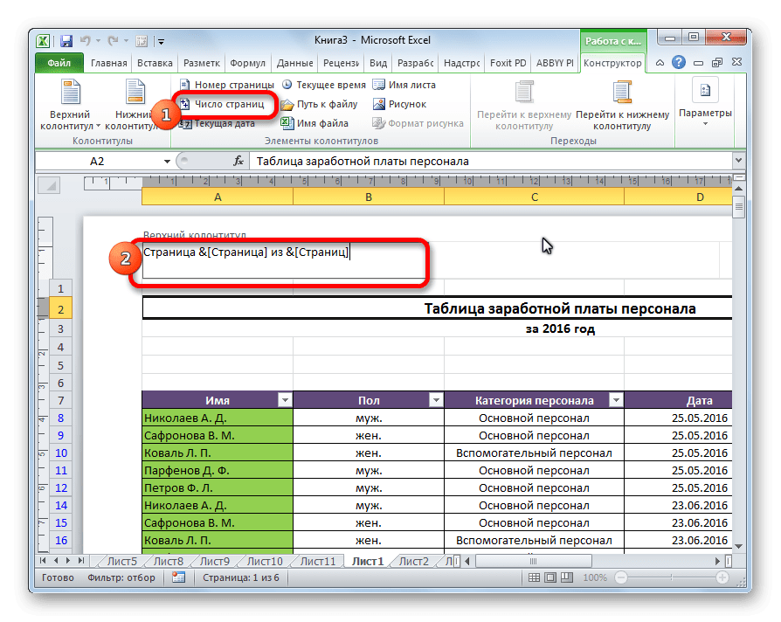Open filter dropdown for Пол column
This screenshot has width=781, height=622.
coord(435,400)
